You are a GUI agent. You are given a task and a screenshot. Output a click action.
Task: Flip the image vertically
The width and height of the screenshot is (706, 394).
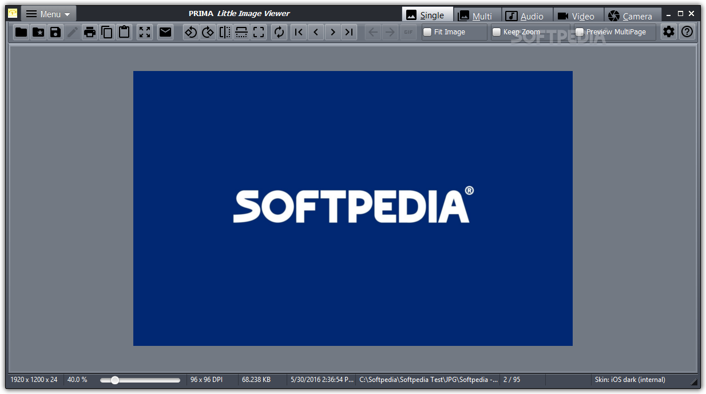click(242, 32)
